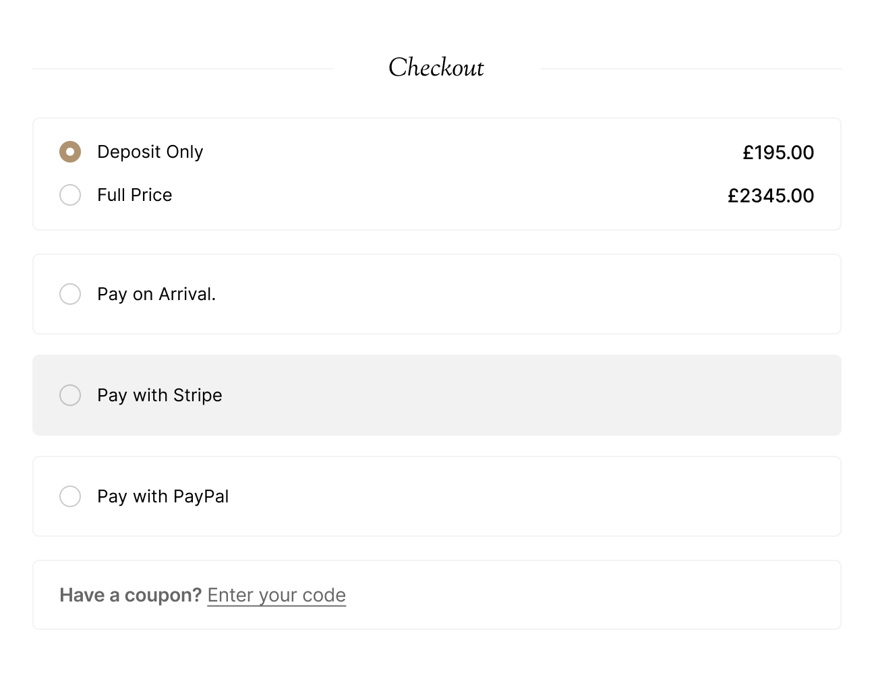Screen dimensions: 874x673
Task: Click the Pay on Arrival label text
Action: pyautogui.click(x=156, y=294)
